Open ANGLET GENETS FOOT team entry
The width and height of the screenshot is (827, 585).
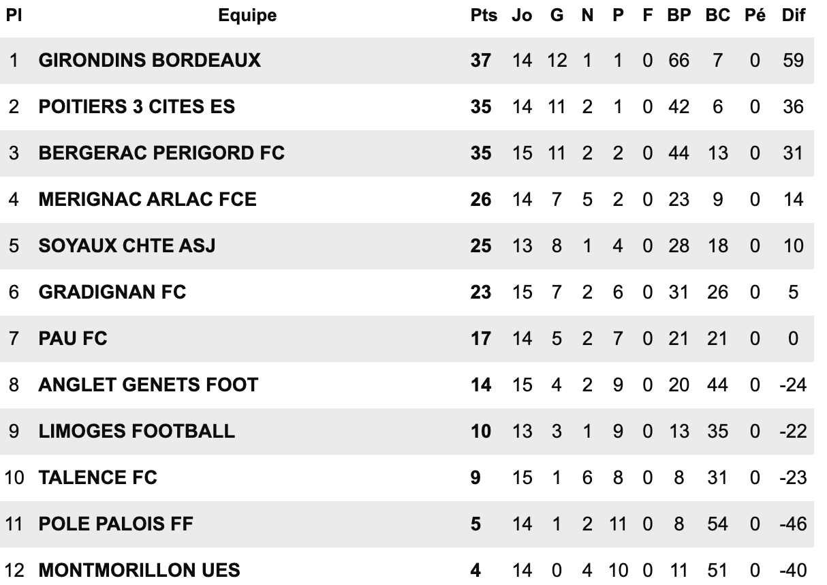point(149,385)
